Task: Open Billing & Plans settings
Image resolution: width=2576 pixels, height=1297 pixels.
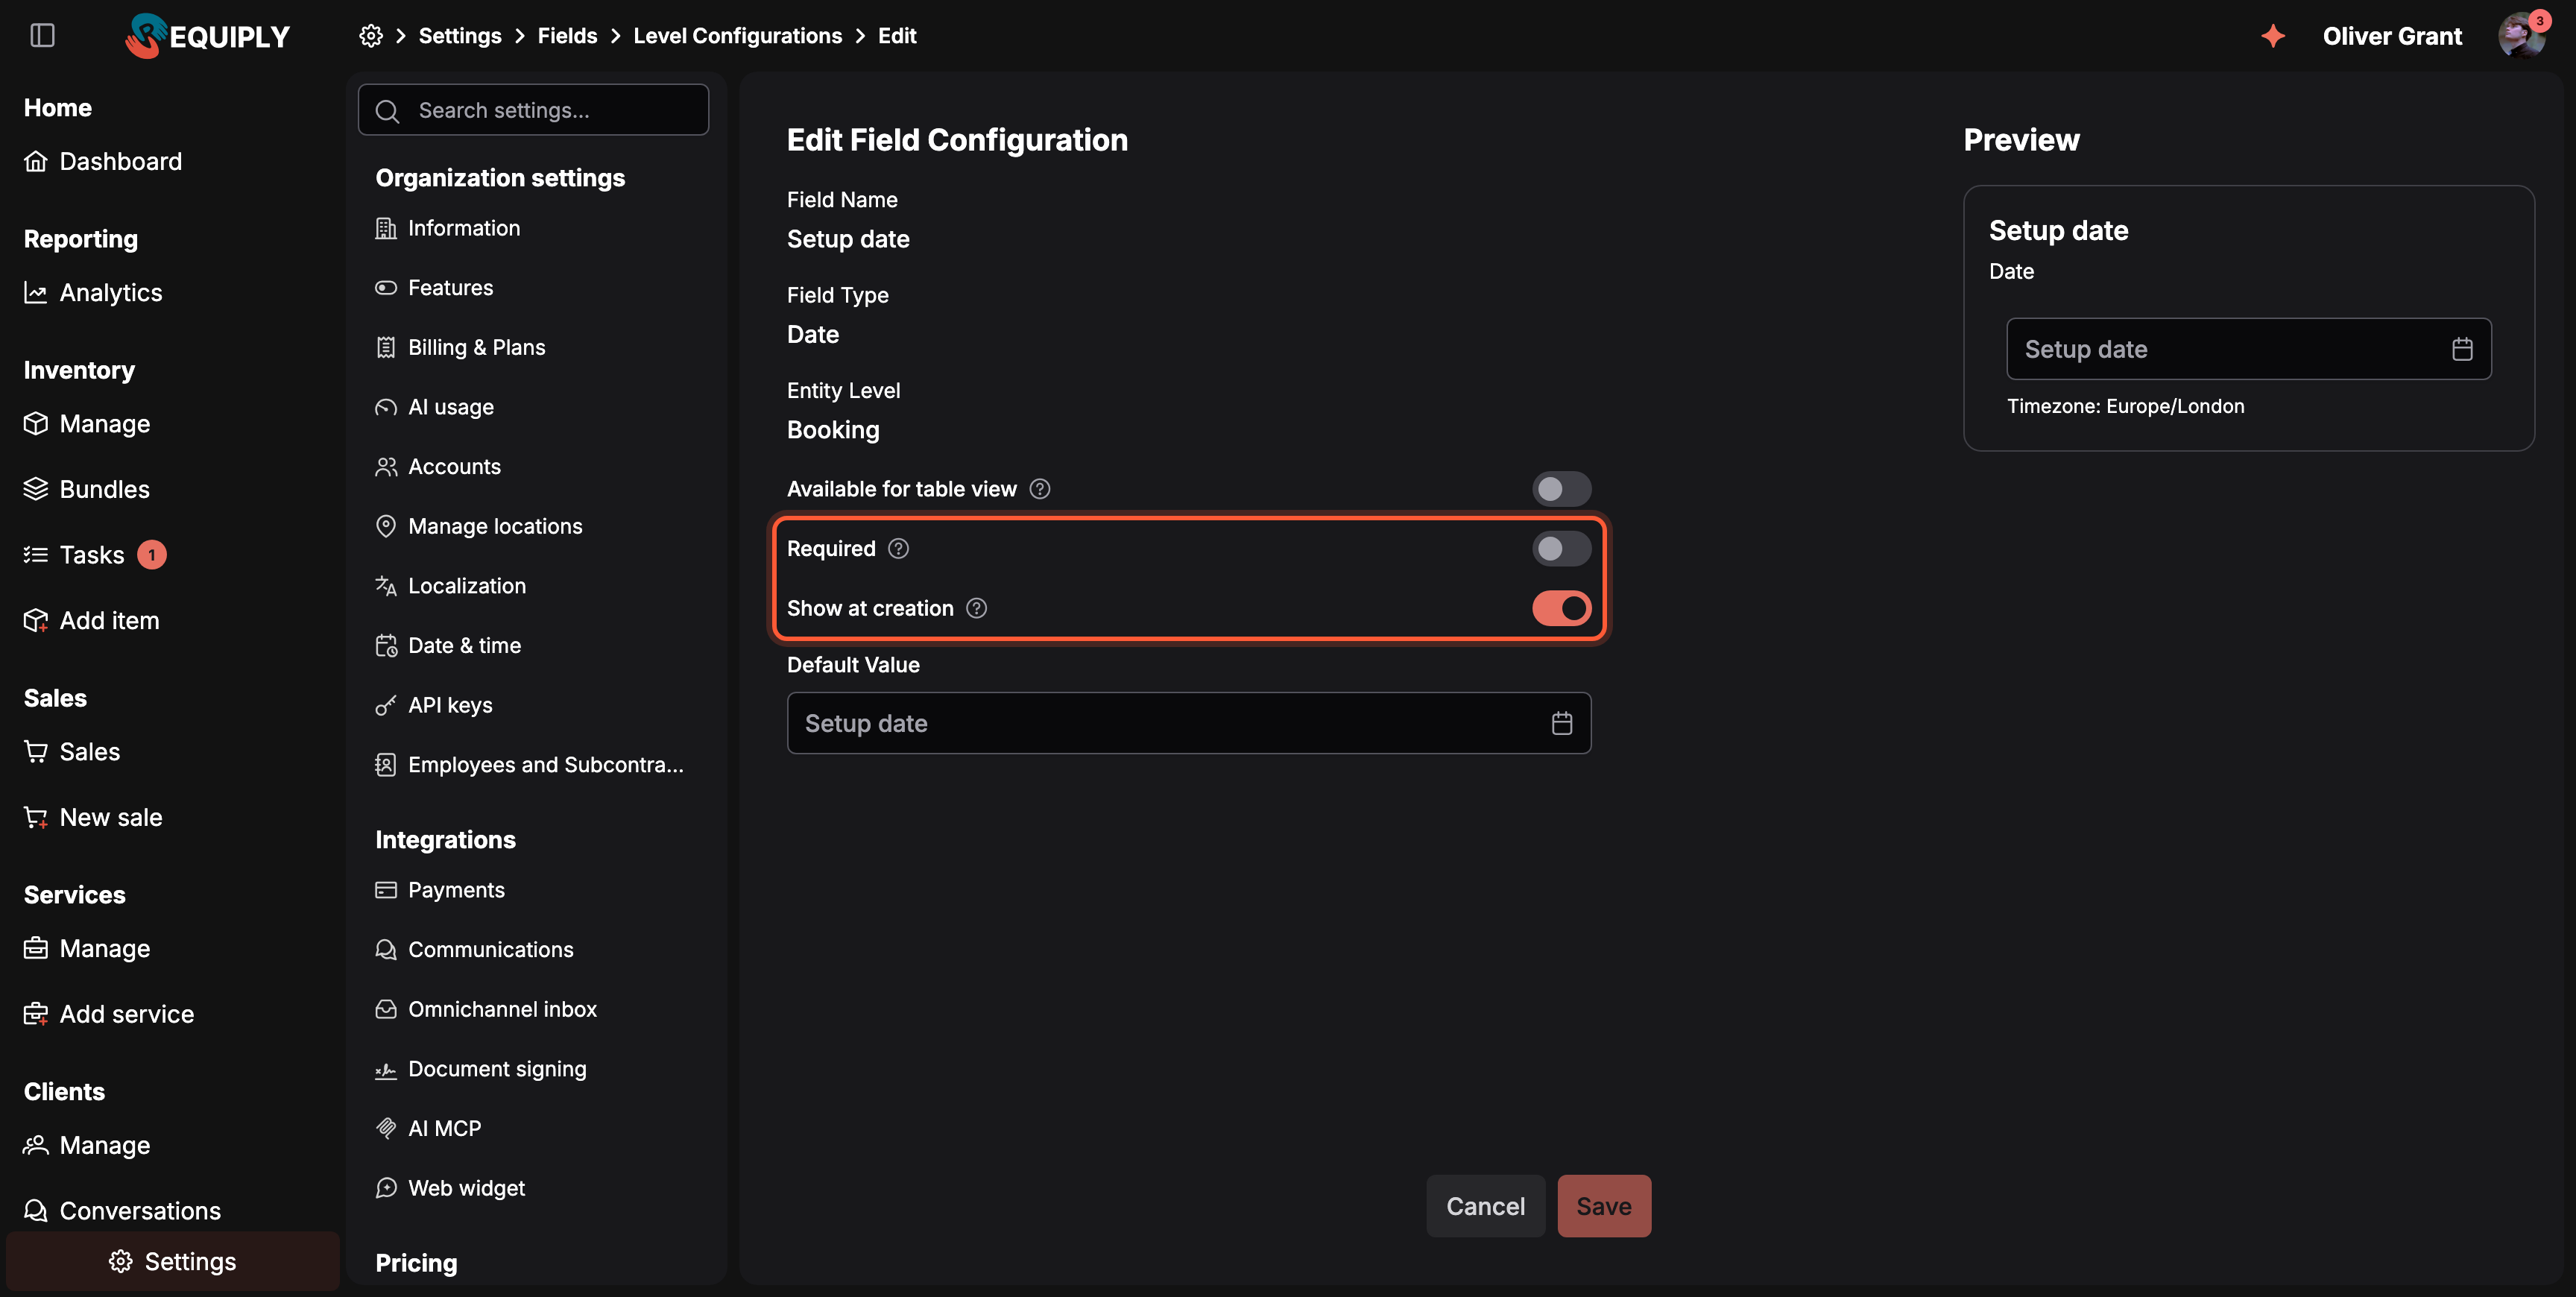Action: coord(460,347)
